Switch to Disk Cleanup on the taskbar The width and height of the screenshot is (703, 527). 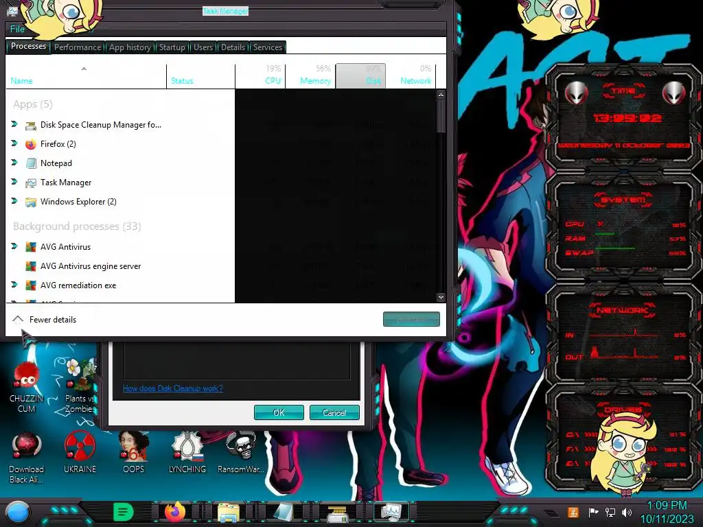point(337,513)
